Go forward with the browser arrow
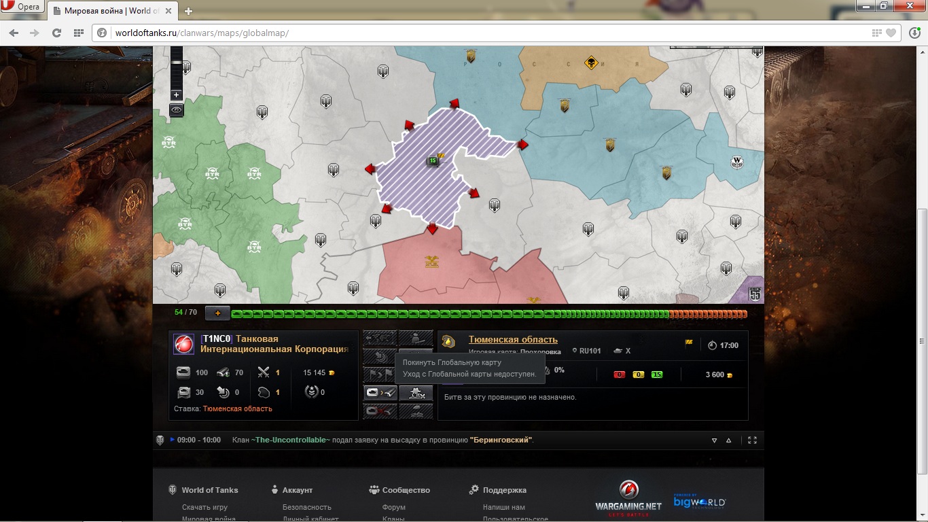This screenshot has height=522, width=928. [x=34, y=33]
